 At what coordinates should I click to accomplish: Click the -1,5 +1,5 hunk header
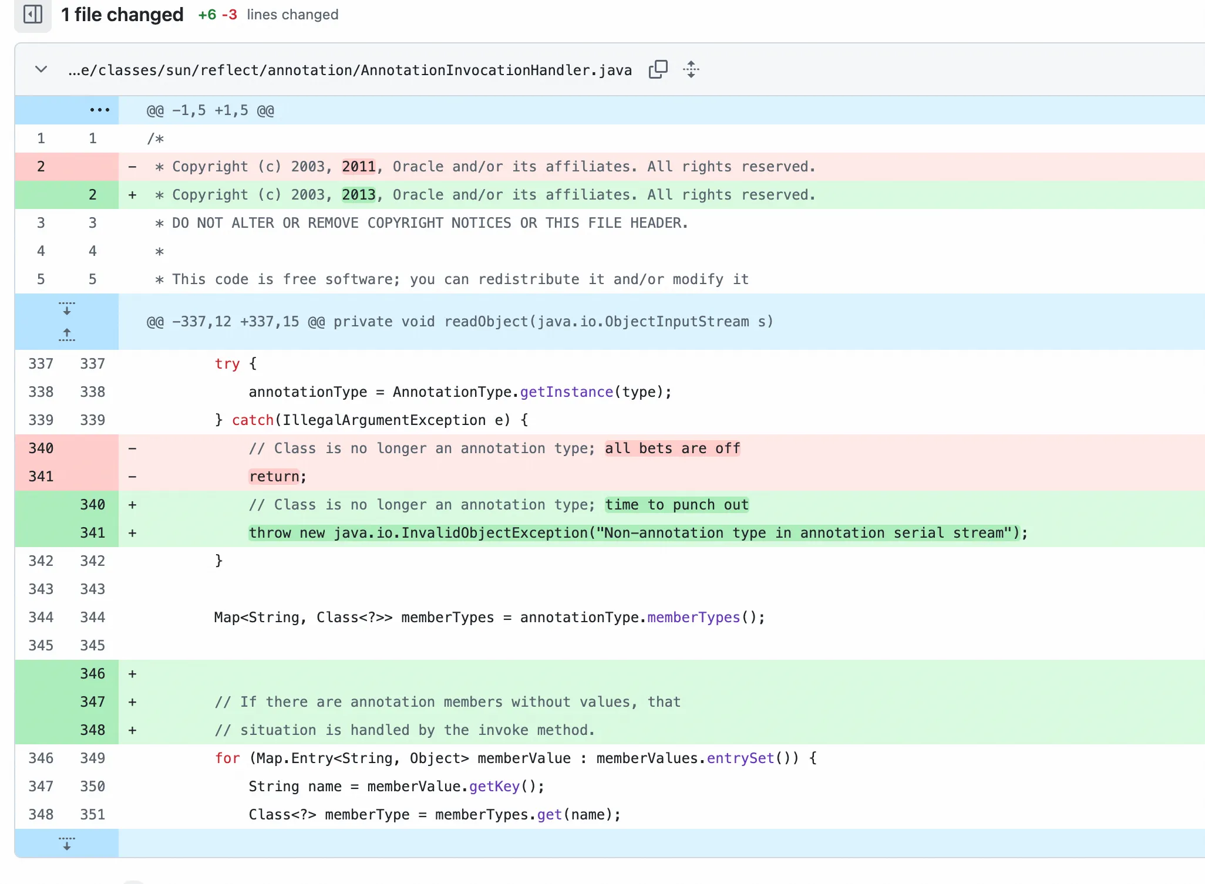[x=210, y=110]
